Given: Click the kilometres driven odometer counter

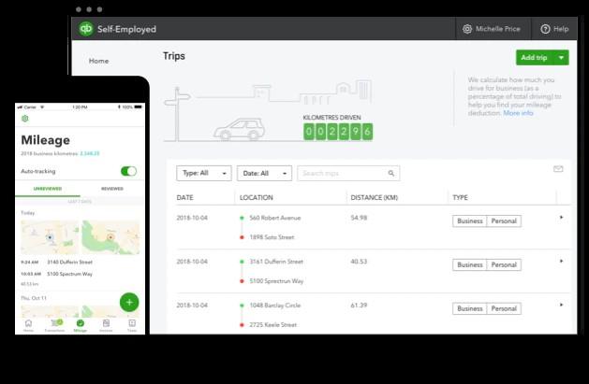Looking at the screenshot, I should tap(338, 132).
